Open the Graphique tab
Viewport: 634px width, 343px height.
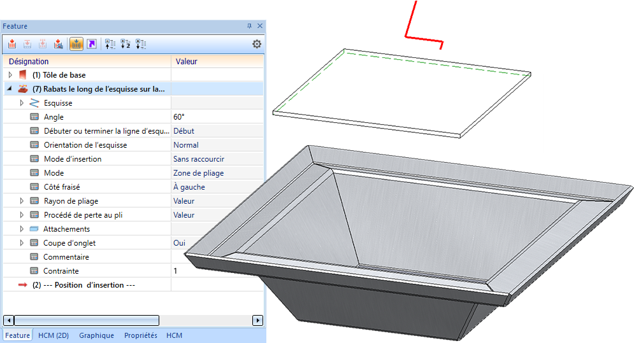coord(97,335)
